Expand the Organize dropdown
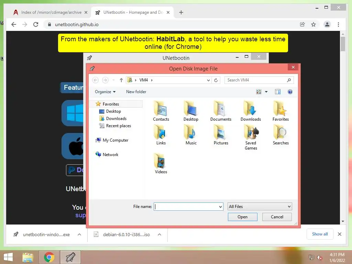This screenshot has height=264, width=352. click(x=105, y=91)
